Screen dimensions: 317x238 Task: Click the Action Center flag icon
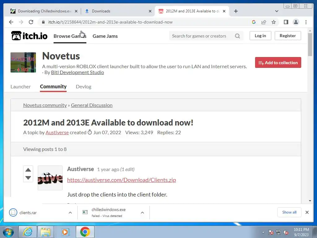(271, 232)
